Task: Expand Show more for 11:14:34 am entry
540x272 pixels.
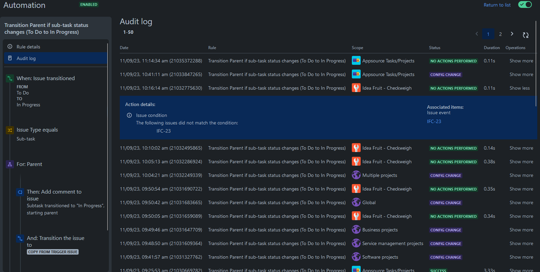Action: [521, 61]
